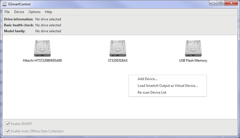Viewport: 240px width, 138px height.
Task: Choose Load Smartctl Output as Virtual Device...
Action: (x=168, y=86)
